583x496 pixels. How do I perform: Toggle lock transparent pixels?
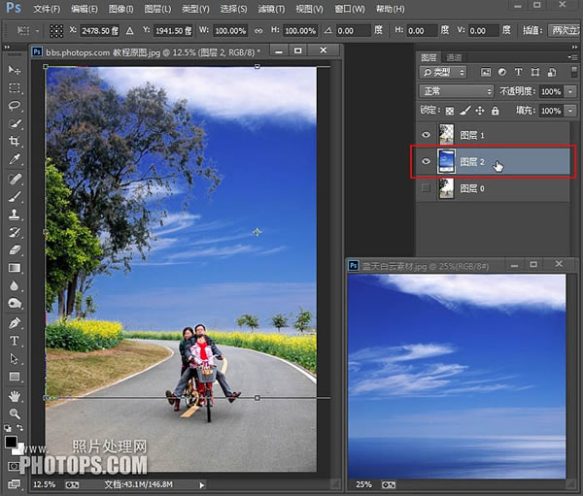pyautogui.click(x=450, y=111)
